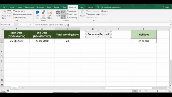Open the Visual Basic editor

[x=4, y=15]
